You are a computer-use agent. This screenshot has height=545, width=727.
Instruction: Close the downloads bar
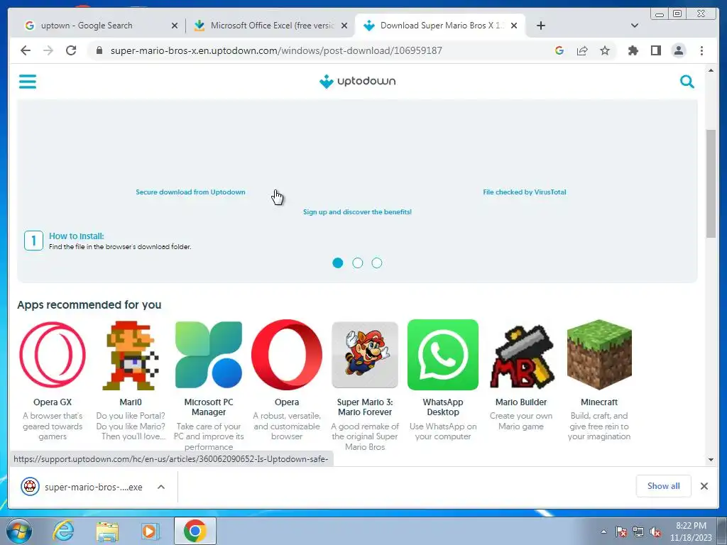704,486
